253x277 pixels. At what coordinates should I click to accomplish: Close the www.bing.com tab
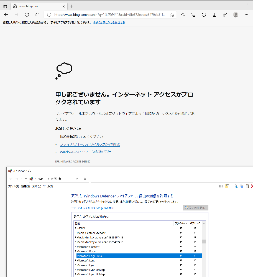coord(63,6)
